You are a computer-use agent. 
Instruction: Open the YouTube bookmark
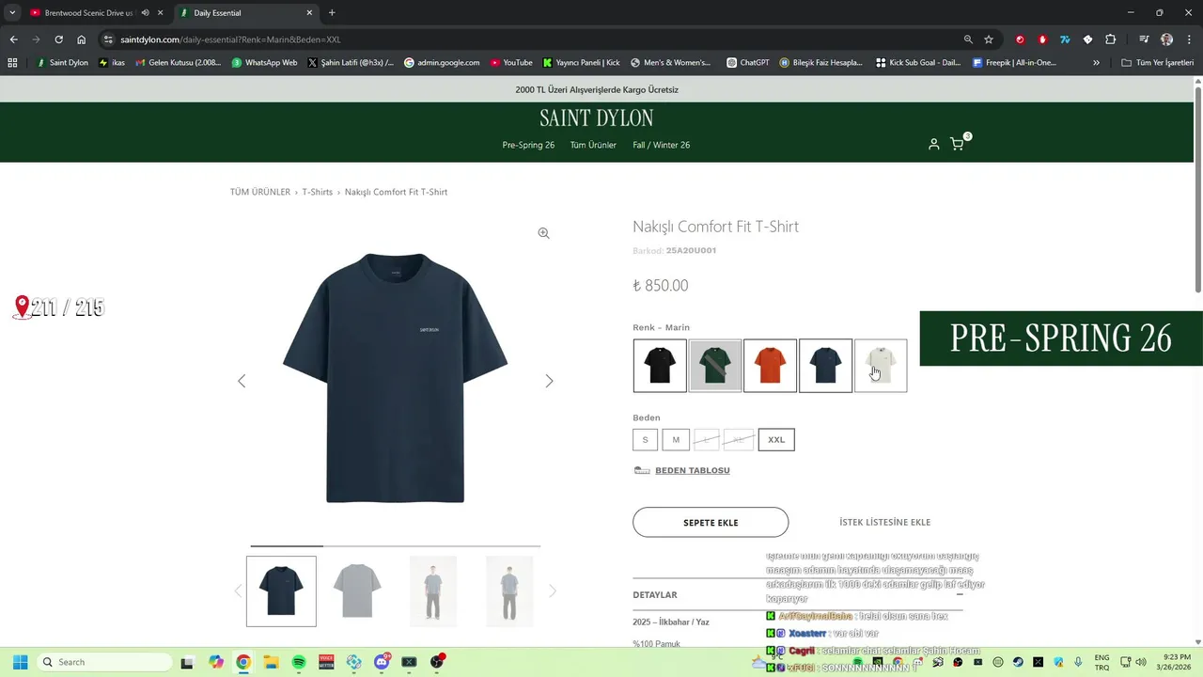(510, 63)
